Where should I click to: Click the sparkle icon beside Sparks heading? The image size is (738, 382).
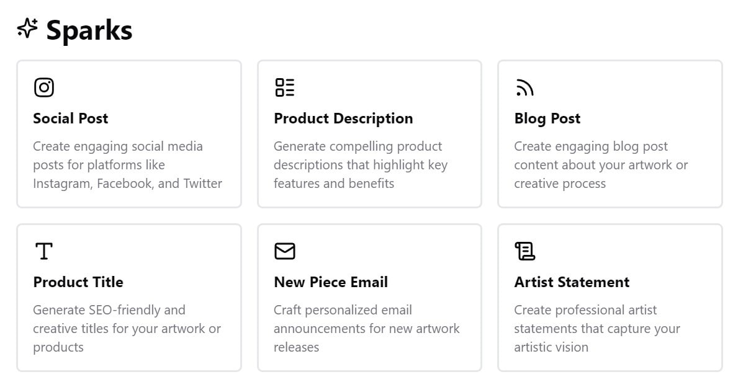[27, 29]
